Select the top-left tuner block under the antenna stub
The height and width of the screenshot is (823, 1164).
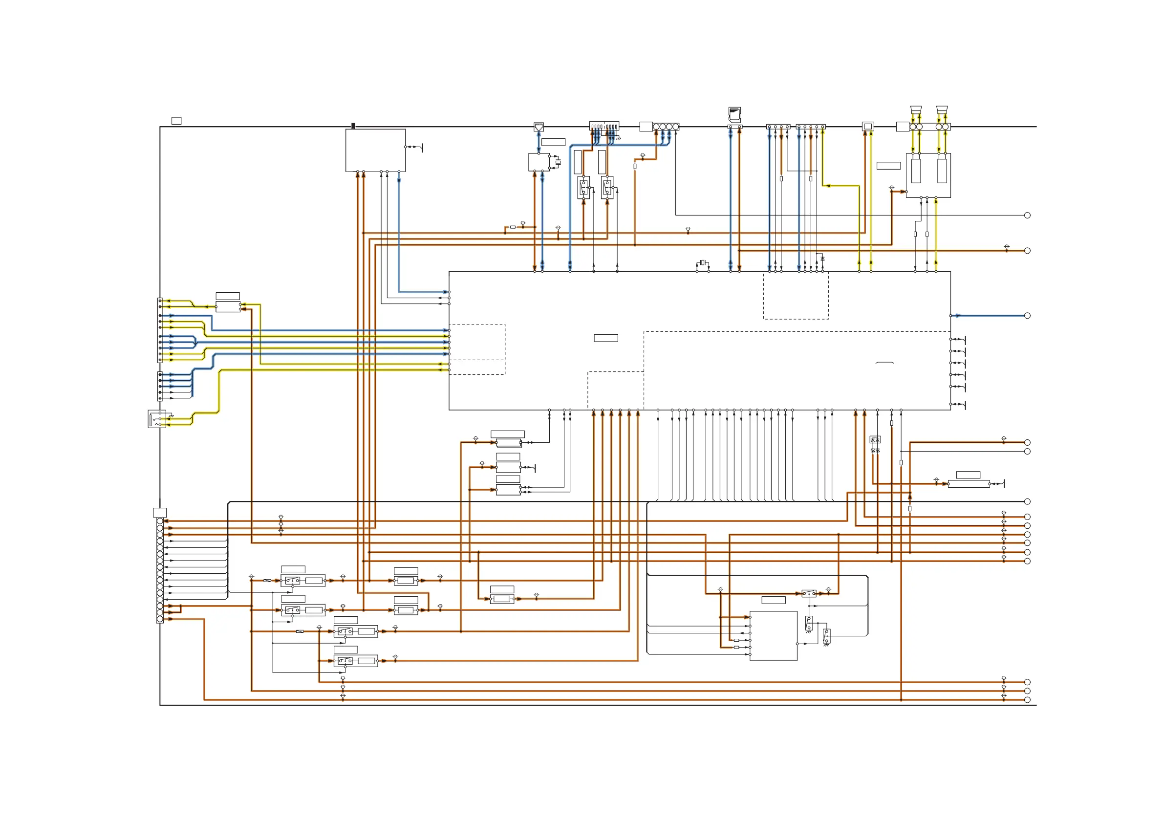point(375,150)
